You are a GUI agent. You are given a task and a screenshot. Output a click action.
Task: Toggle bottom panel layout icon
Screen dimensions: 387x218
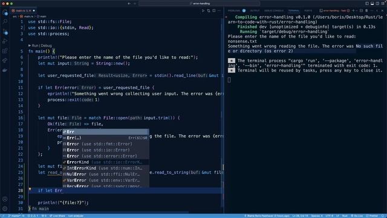pos(372,4)
